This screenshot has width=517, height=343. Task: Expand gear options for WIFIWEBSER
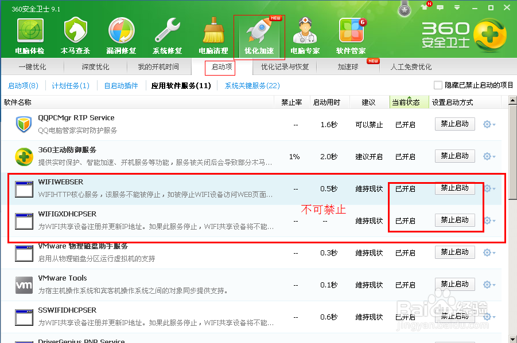click(x=489, y=188)
